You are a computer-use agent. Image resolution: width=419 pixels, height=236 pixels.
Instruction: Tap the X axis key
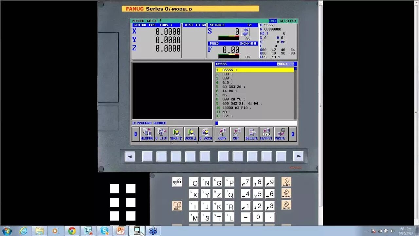(x=194, y=194)
